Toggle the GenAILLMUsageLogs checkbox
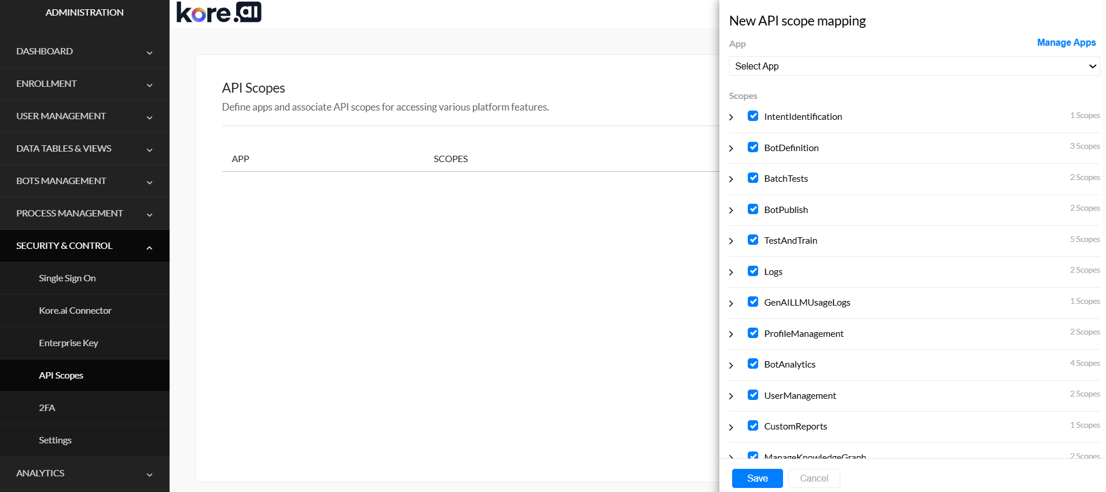Image resolution: width=1106 pixels, height=492 pixels. click(x=753, y=302)
